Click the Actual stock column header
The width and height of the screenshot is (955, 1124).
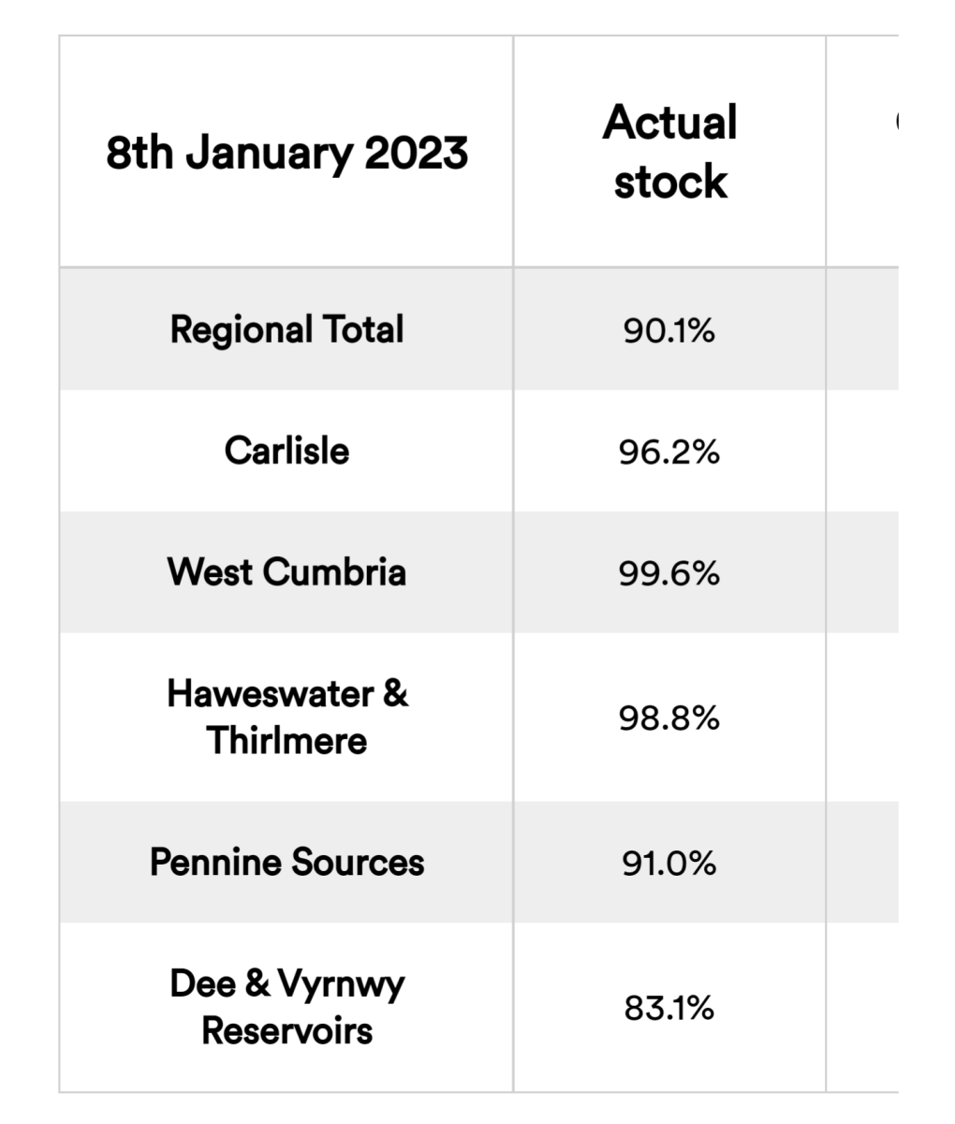669,152
